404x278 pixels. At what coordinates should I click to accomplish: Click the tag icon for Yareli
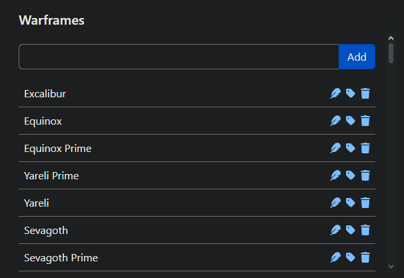click(351, 203)
